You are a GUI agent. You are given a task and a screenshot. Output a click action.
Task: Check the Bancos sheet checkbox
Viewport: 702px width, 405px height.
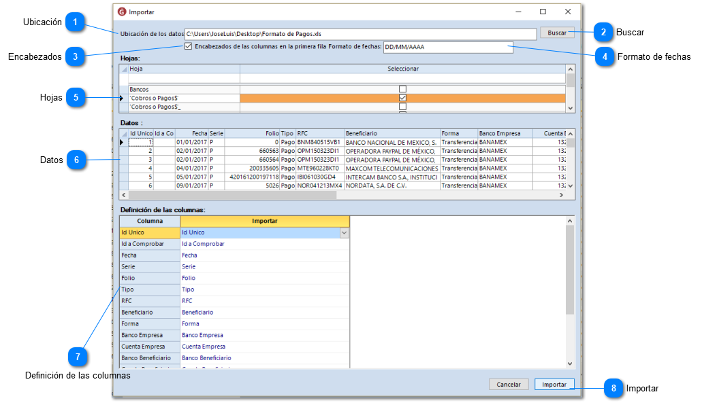coord(402,89)
